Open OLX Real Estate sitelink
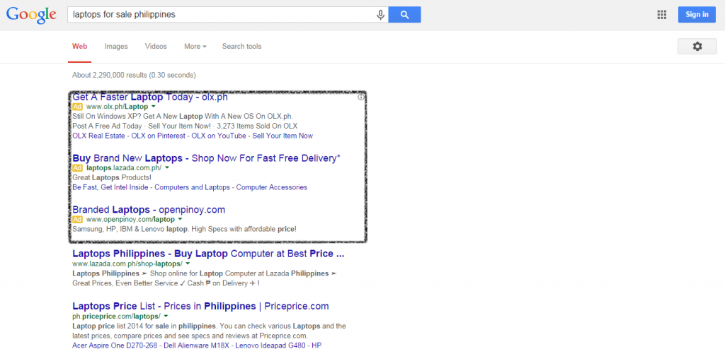This screenshot has width=725, height=349. click(x=98, y=136)
